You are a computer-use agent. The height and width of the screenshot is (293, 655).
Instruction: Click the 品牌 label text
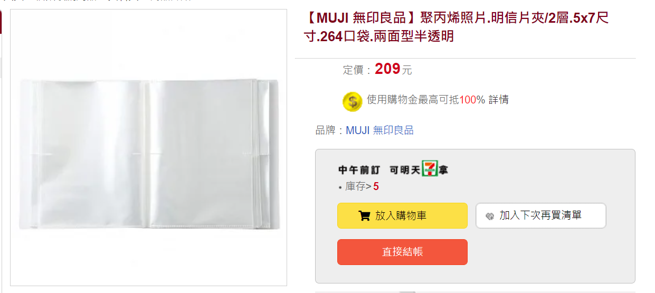tap(326, 130)
